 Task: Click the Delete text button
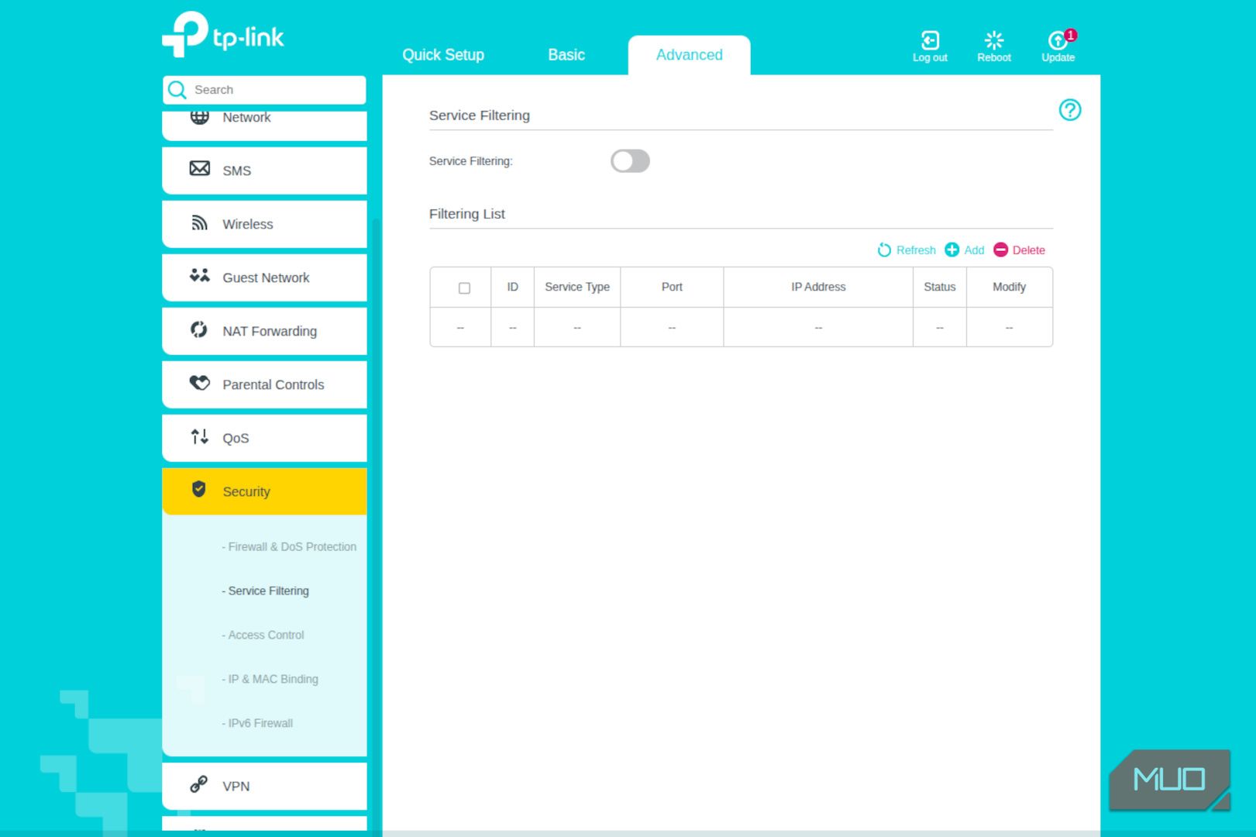click(x=1028, y=250)
